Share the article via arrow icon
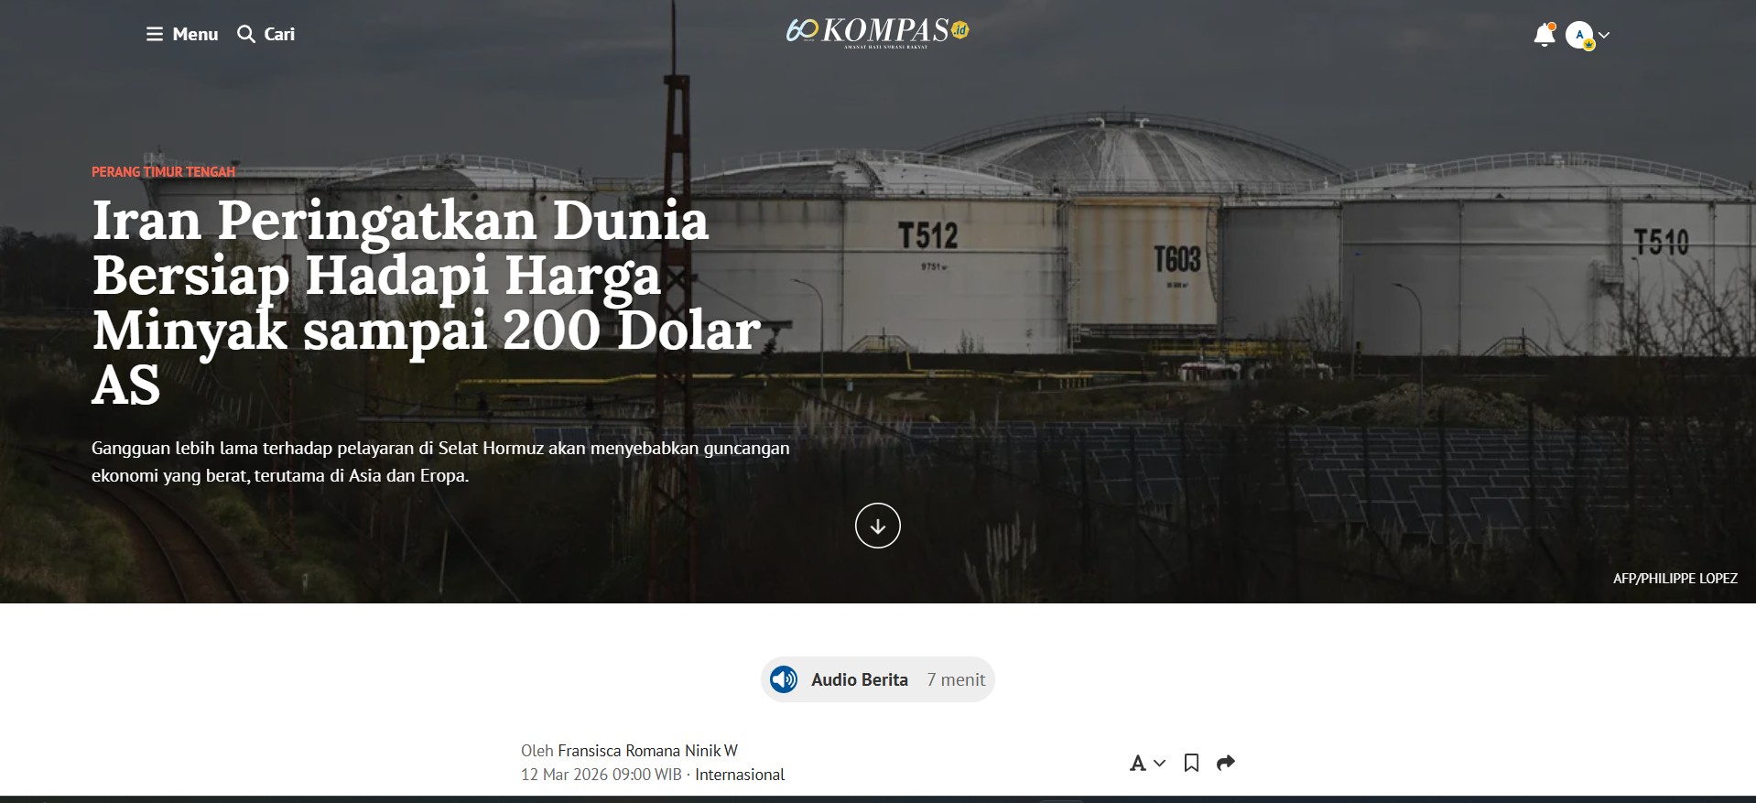 point(1226,763)
